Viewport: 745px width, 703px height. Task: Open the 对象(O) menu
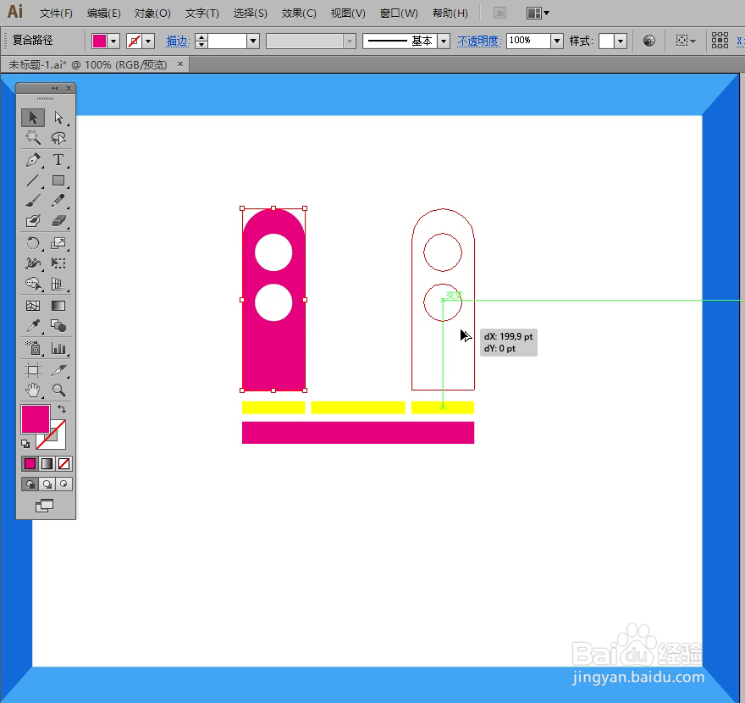[152, 14]
